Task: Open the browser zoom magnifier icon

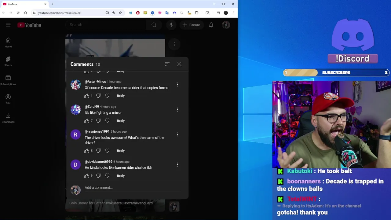Action: pyautogui.click(x=114, y=13)
